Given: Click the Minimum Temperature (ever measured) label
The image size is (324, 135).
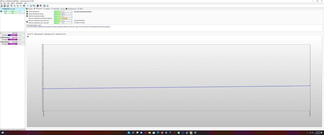Looking at the screenshot, I should coord(39,23).
